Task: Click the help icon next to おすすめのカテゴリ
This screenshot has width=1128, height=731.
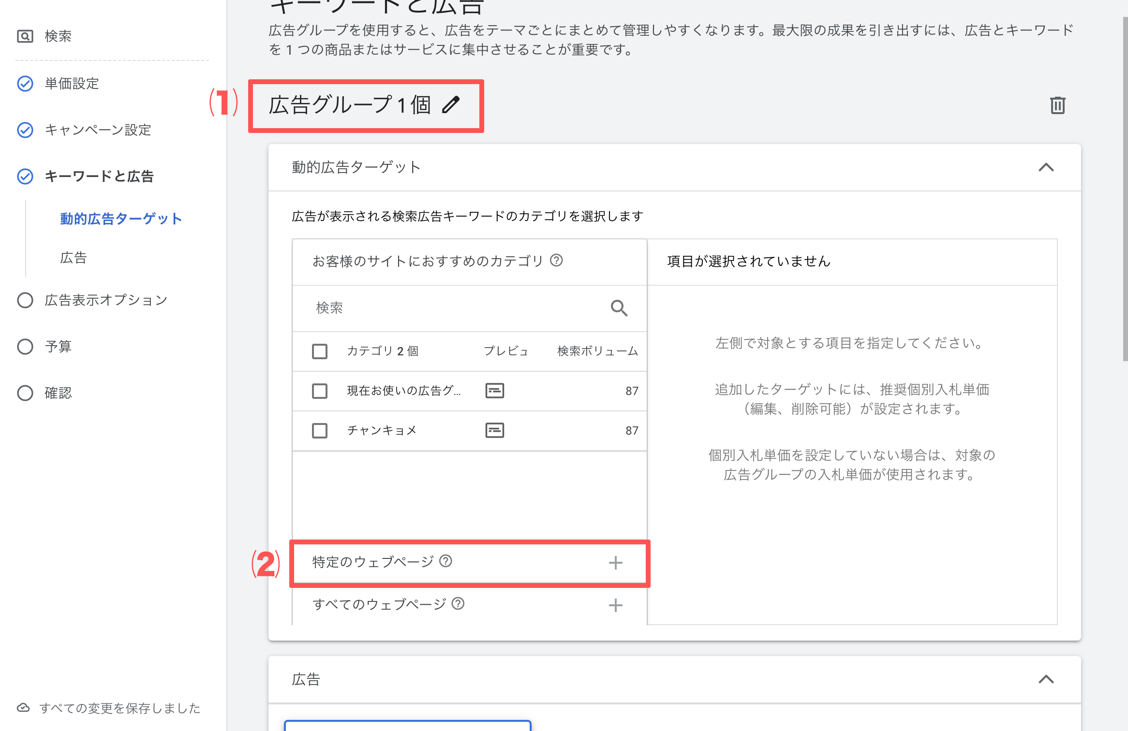Action: pyautogui.click(x=557, y=261)
